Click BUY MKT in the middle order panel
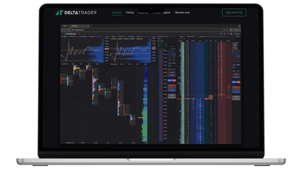The image size is (302, 169). [170, 80]
